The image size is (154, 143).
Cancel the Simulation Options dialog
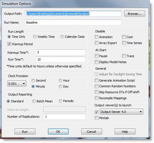(x=92, y=131)
